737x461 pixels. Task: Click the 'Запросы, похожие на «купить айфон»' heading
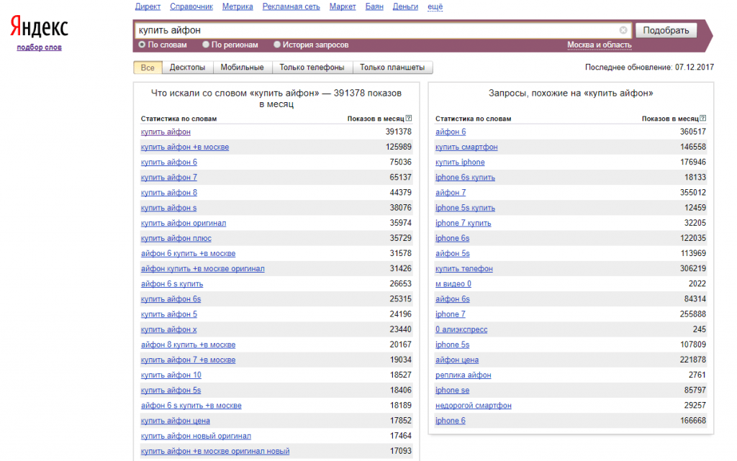pyautogui.click(x=571, y=93)
